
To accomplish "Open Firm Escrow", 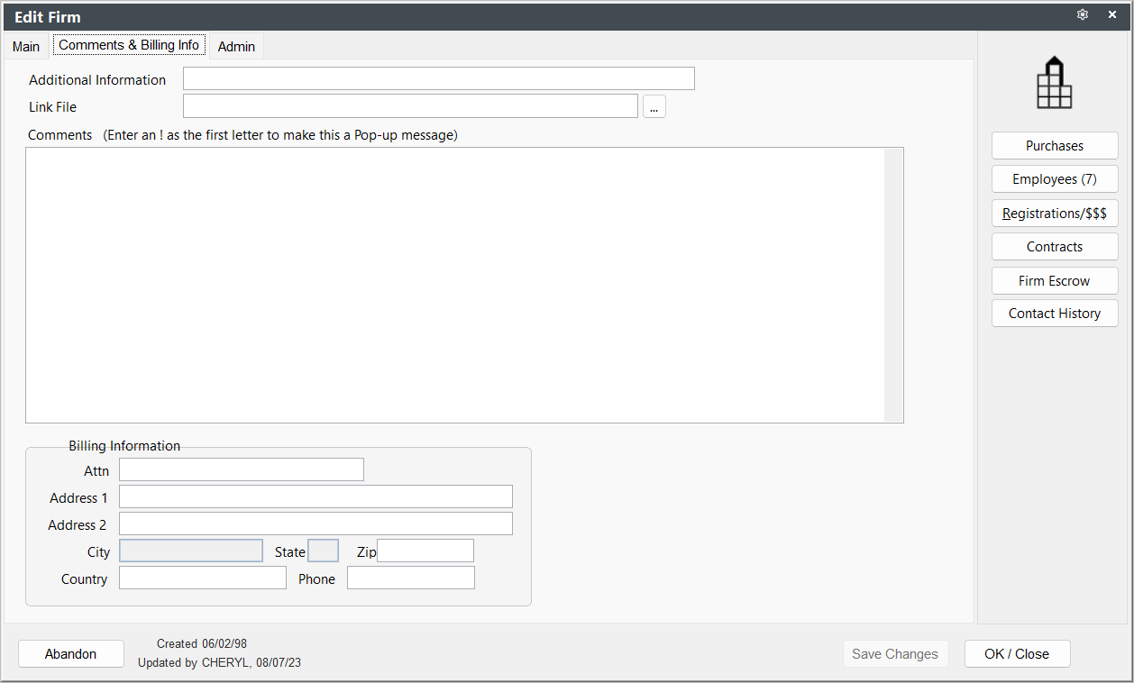I will pyautogui.click(x=1055, y=280).
